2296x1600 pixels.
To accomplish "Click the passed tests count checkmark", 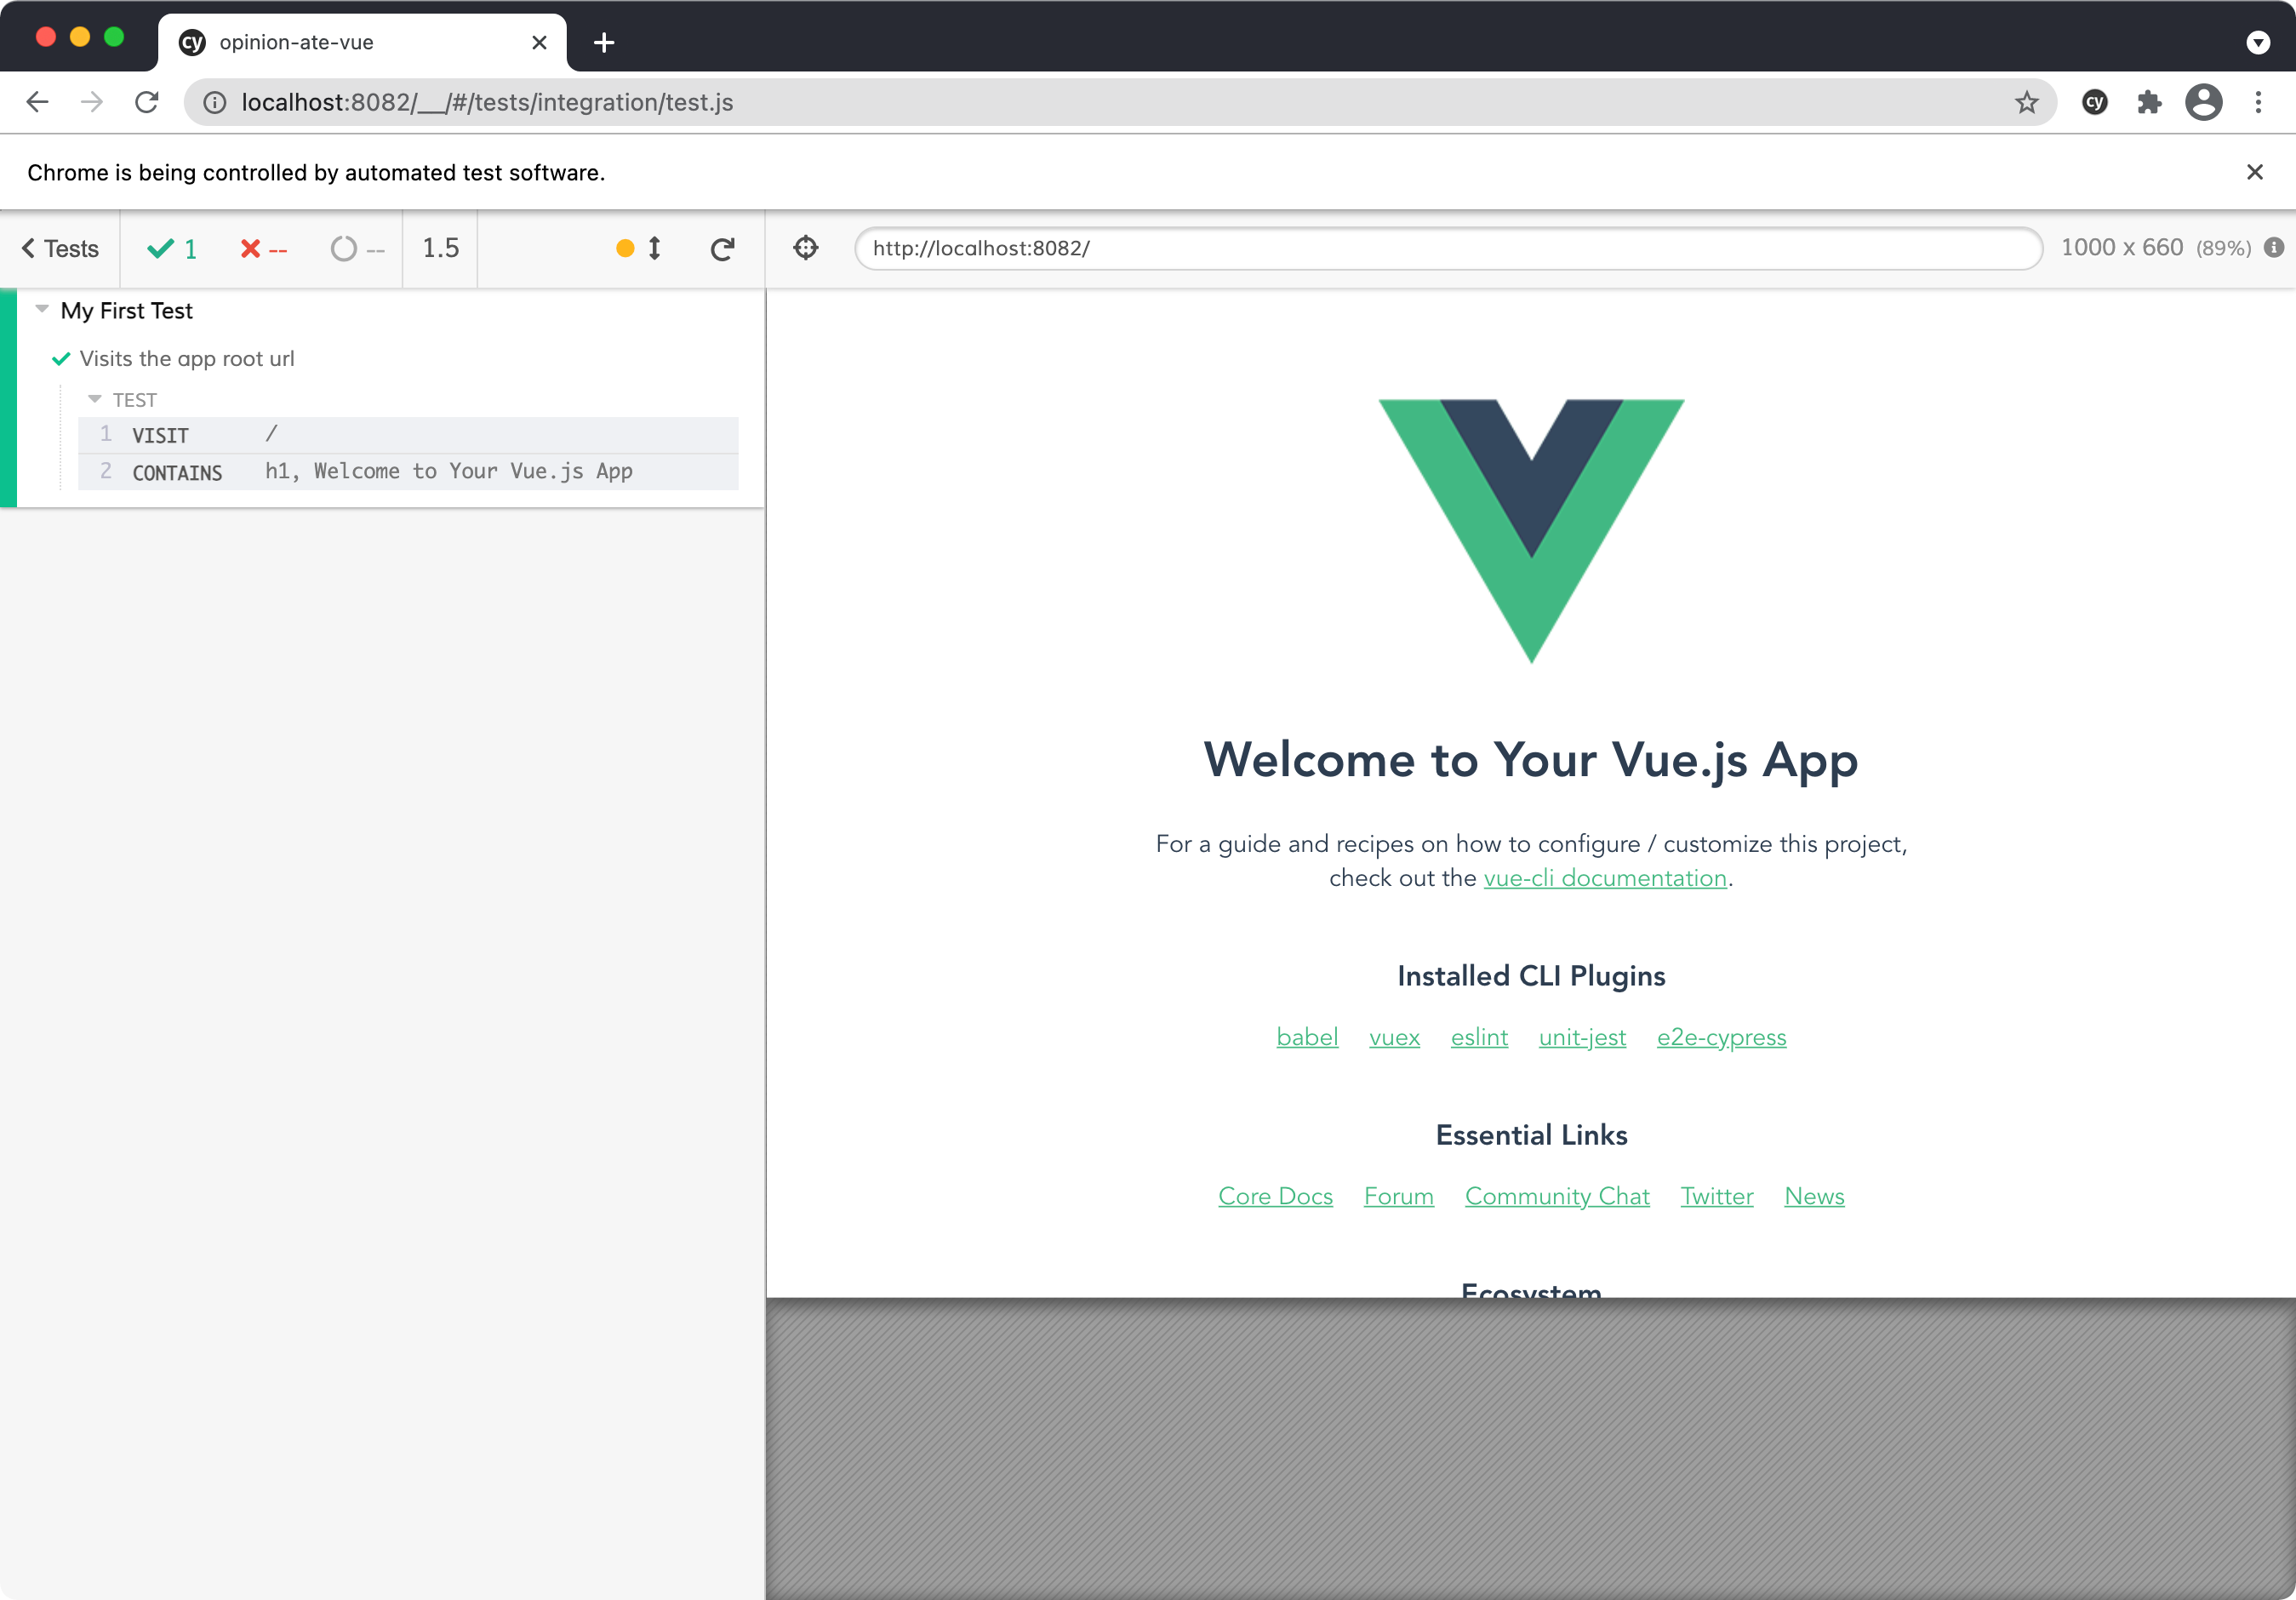I will tap(172, 249).
